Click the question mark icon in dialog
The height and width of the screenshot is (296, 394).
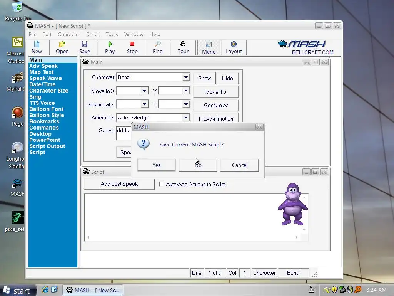144,144
